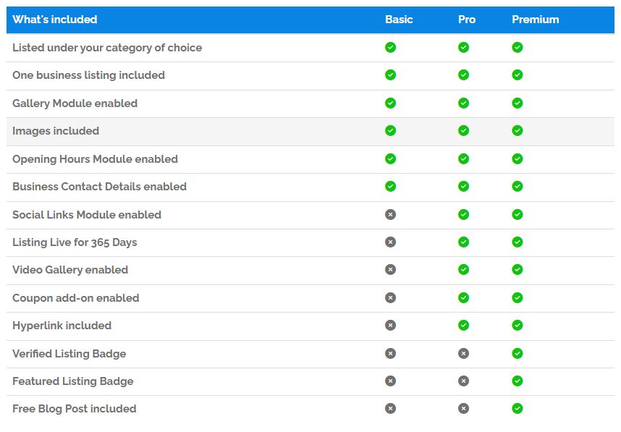The height and width of the screenshot is (432, 621).
Task: Click Basic checkmark for Images included
Action: (390, 131)
